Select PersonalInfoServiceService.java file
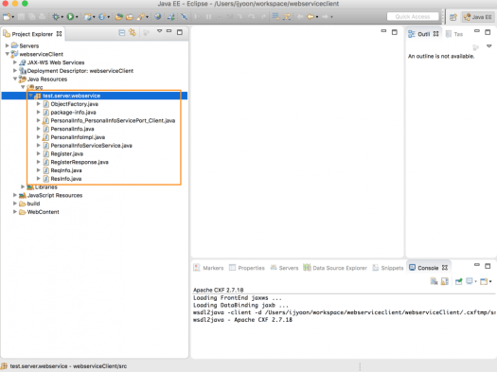 click(91, 146)
